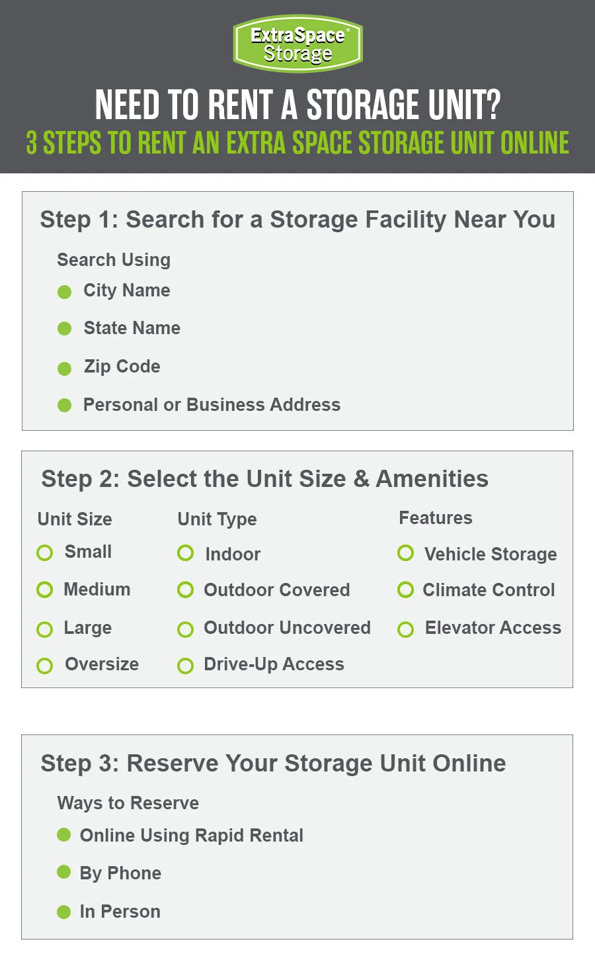Enable the Drive-Up Access option
Viewport: 595px width, 968px height.
coord(186,666)
